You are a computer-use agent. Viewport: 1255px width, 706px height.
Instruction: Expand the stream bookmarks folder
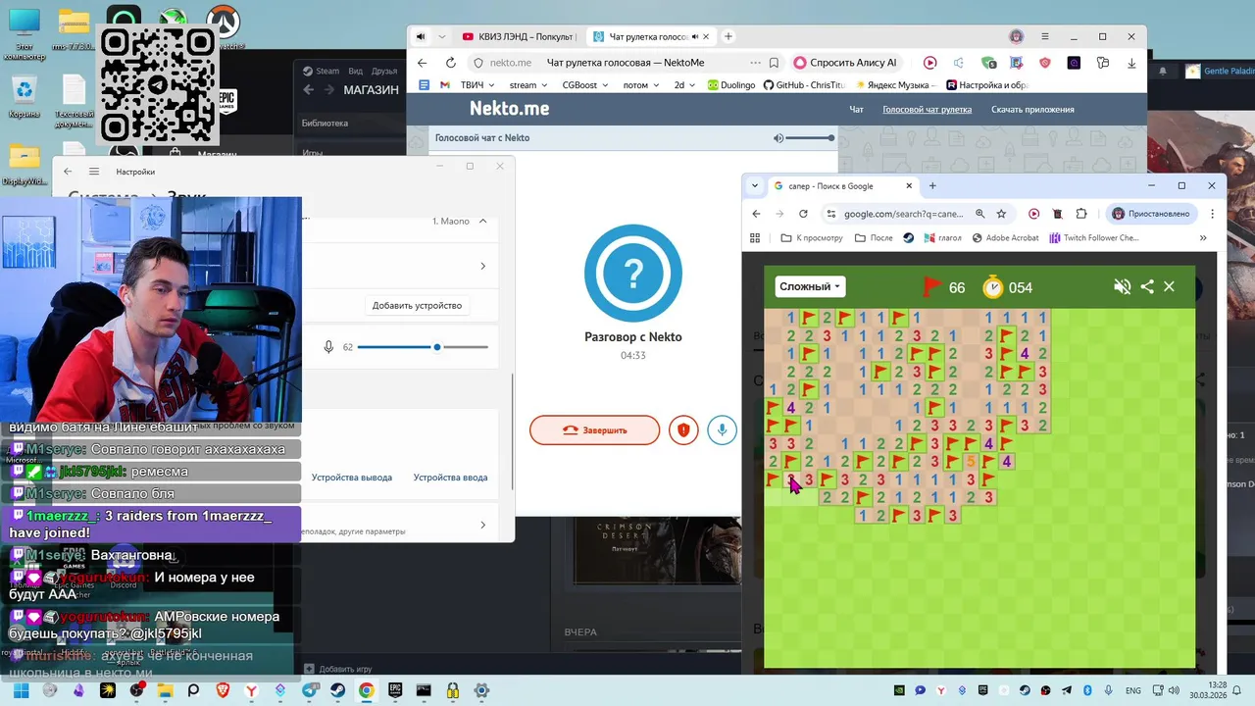[529, 85]
